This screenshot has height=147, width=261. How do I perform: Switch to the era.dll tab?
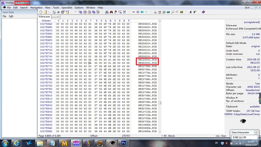click(55, 17)
